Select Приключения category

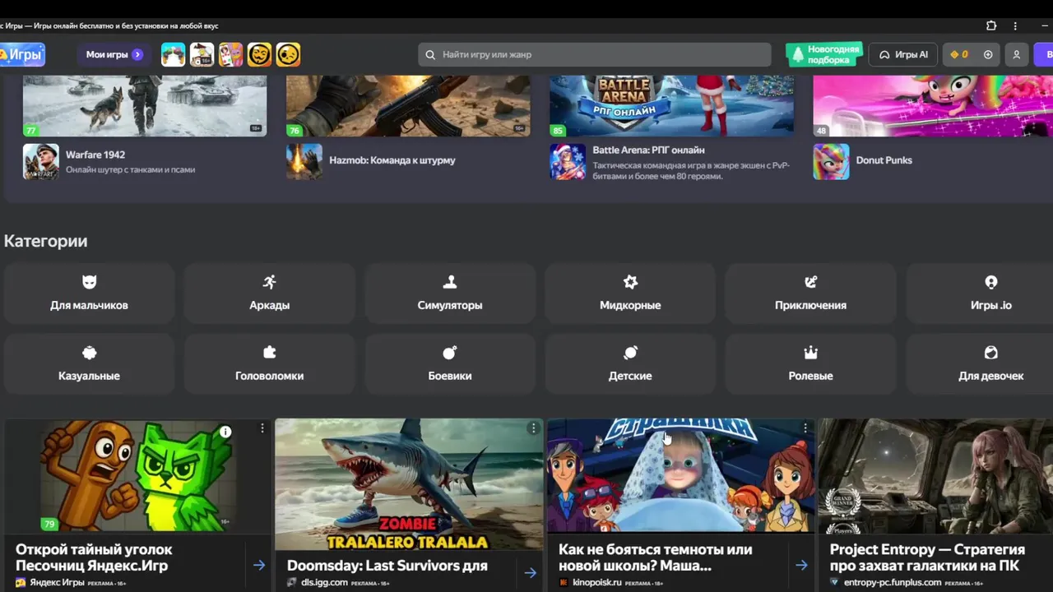(x=810, y=293)
